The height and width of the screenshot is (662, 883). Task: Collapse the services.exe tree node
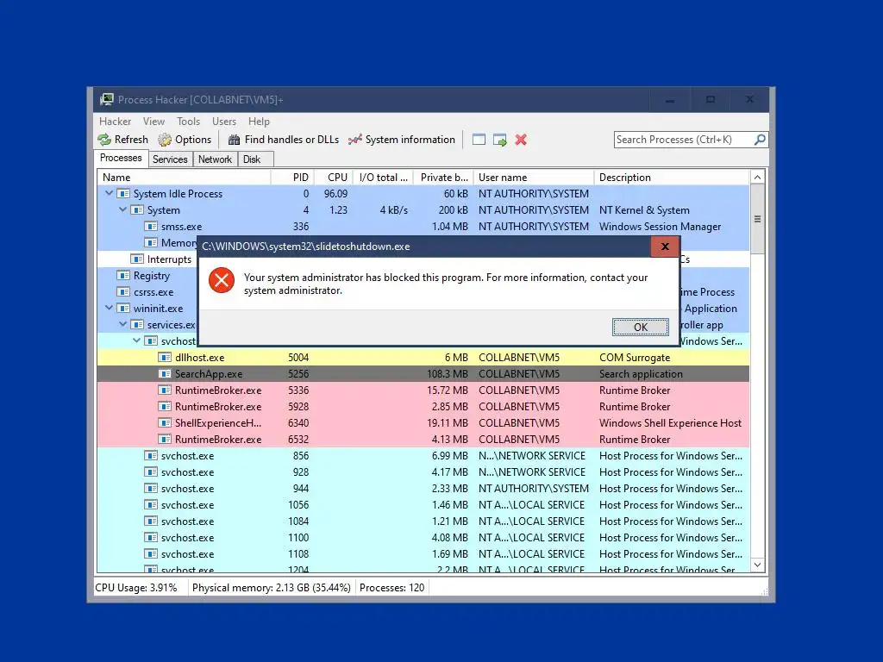tap(122, 324)
